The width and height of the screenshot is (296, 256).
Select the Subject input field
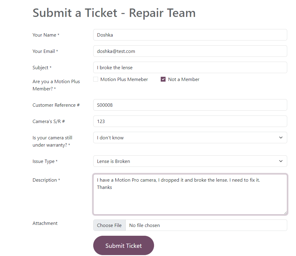[190, 67]
